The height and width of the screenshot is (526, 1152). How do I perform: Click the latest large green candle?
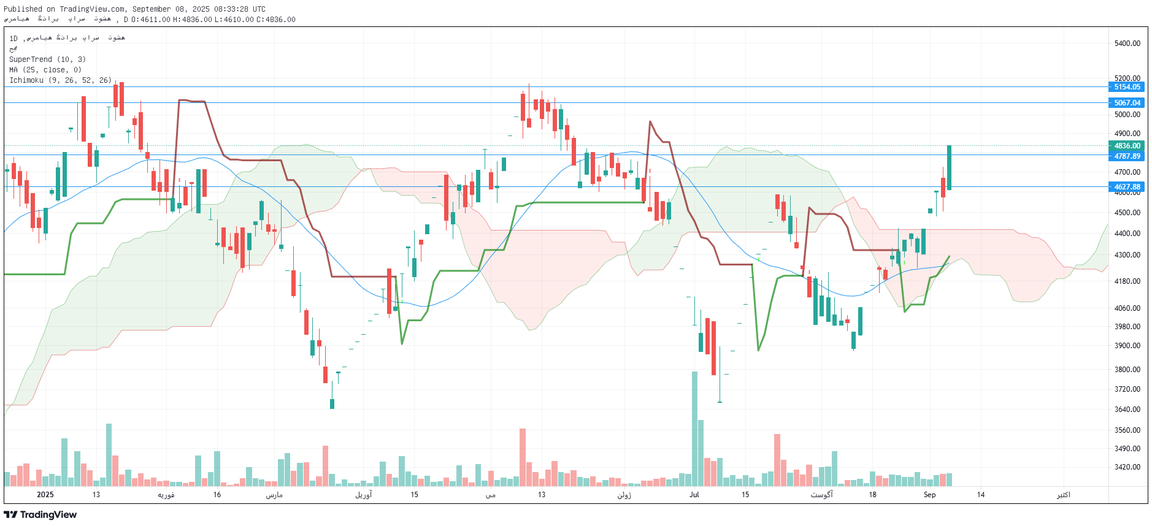point(949,167)
